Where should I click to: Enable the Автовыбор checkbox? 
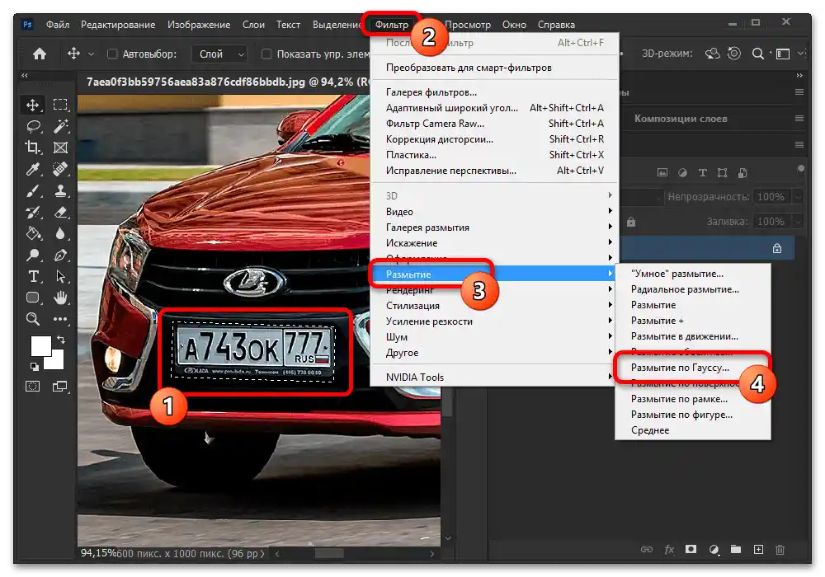click(113, 54)
